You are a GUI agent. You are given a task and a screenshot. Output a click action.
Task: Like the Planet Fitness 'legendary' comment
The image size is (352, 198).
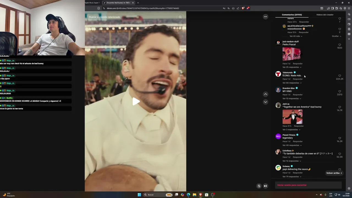pyautogui.click(x=340, y=138)
